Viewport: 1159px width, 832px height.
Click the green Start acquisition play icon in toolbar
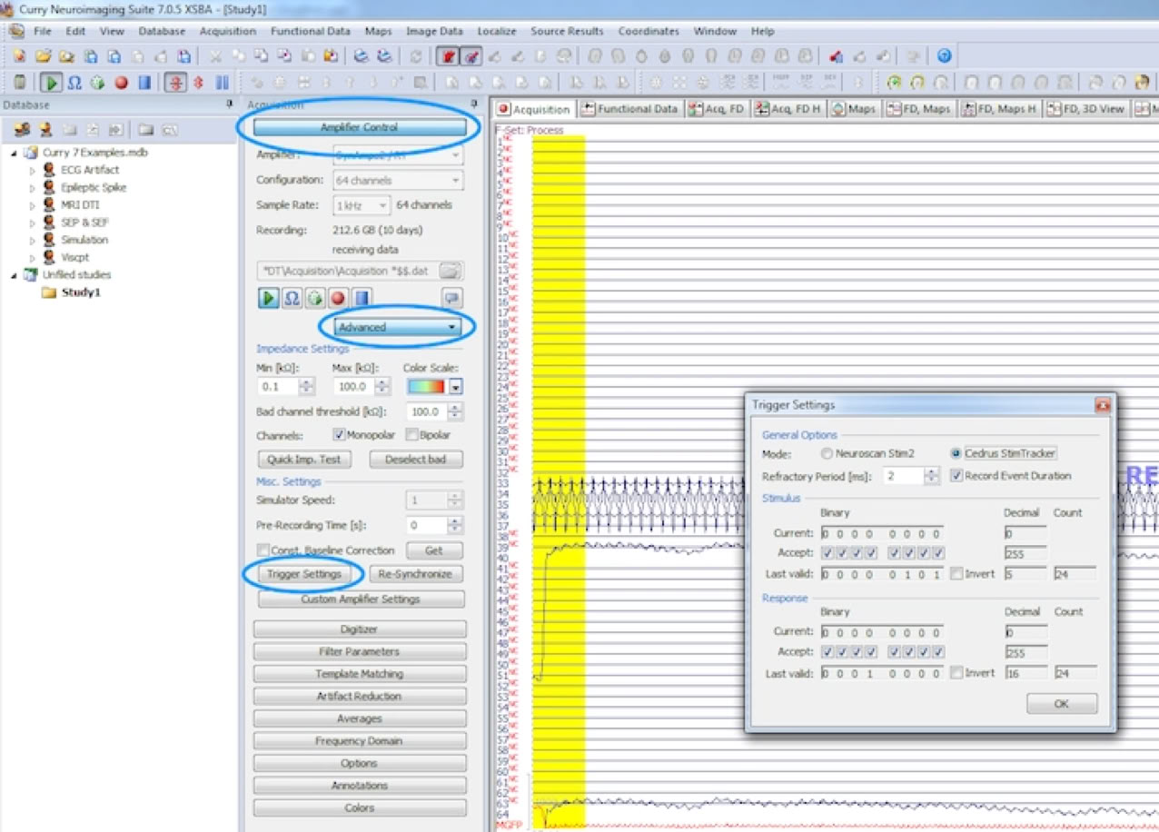52,83
